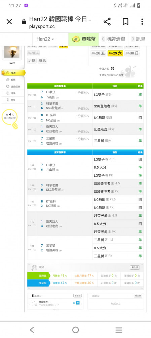The height and width of the screenshot is (338, 151).
Task: Open the 榮譽 sidebar item
Action: tap(13, 100)
